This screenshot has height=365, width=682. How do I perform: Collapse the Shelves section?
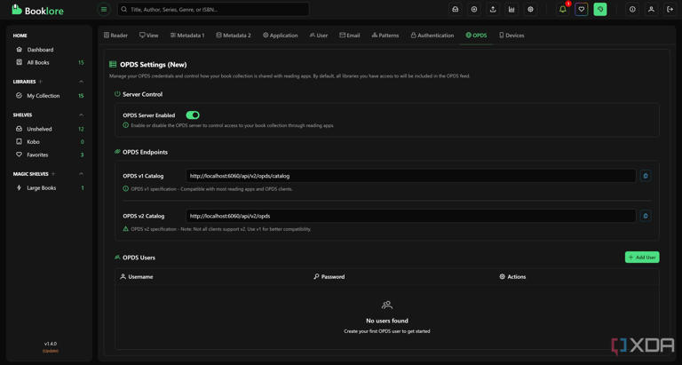pyautogui.click(x=81, y=115)
